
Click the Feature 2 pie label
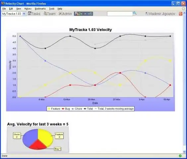click(59, 135)
